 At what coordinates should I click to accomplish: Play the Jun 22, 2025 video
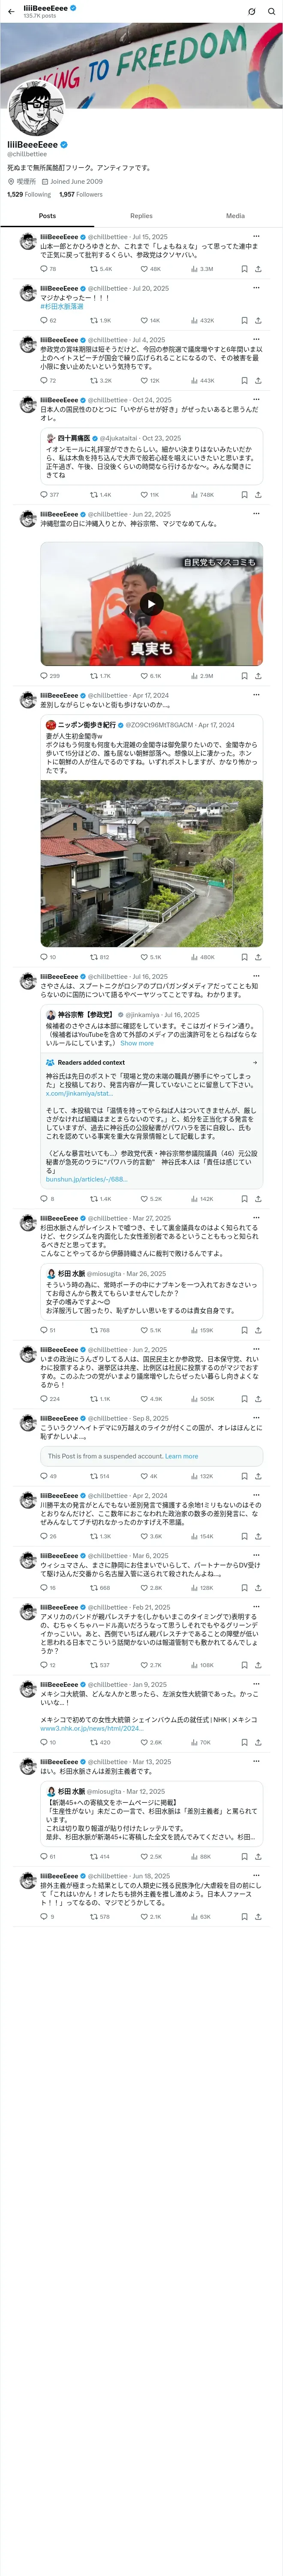click(151, 603)
